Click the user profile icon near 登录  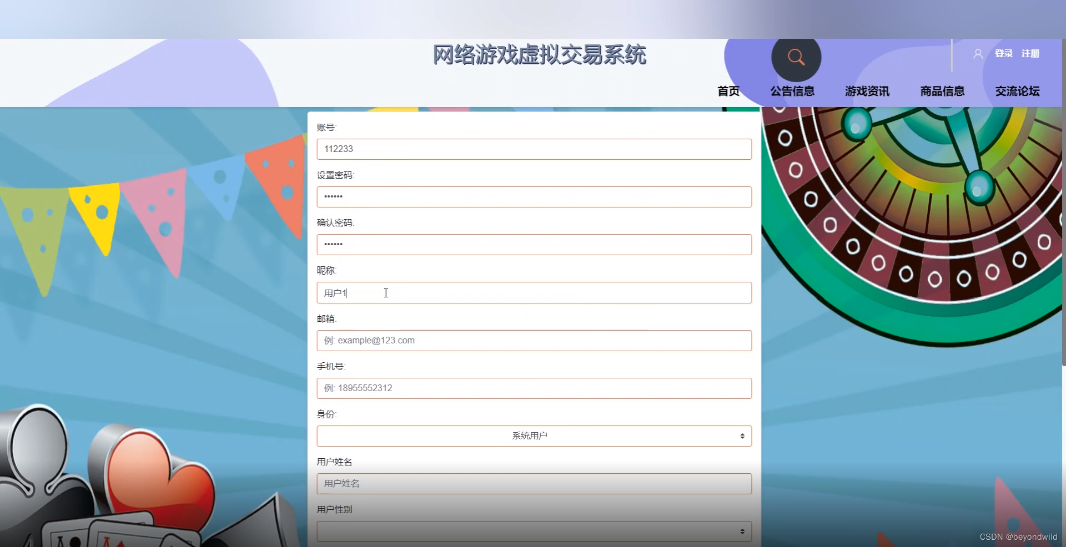(978, 53)
